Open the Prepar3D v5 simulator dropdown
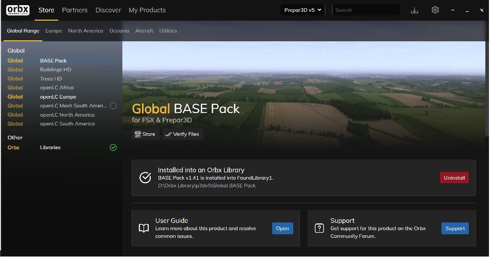490x257 pixels. (303, 10)
